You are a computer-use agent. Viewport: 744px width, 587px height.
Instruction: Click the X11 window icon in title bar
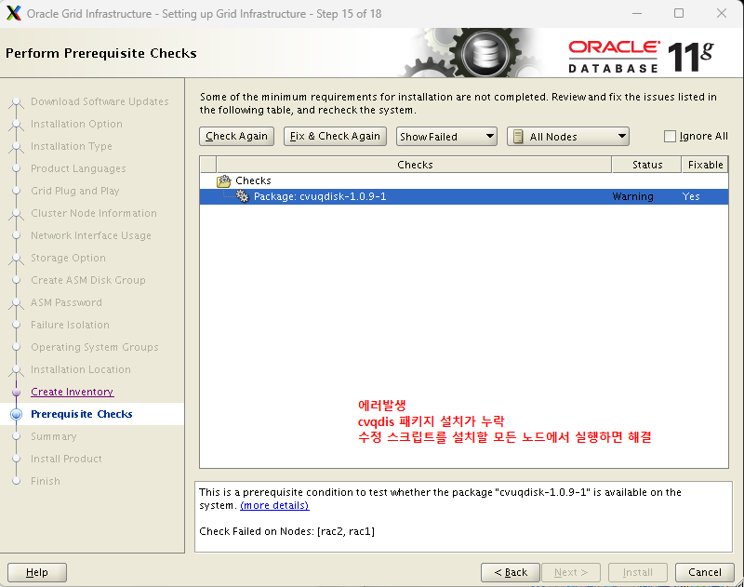pyautogui.click(x=14, y=13)
